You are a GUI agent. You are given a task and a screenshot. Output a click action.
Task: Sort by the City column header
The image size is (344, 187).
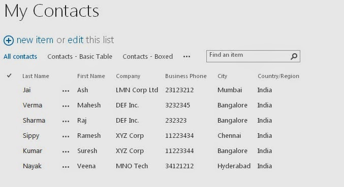pos(222,76)
